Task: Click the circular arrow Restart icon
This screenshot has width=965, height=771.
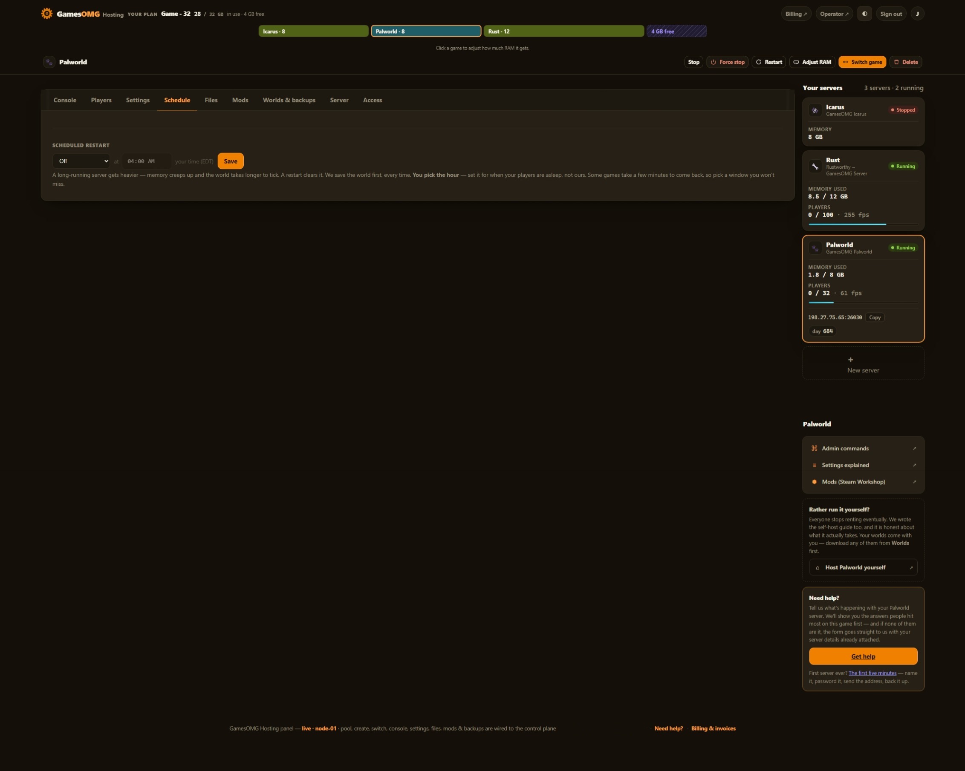Action: coord(759,62)
